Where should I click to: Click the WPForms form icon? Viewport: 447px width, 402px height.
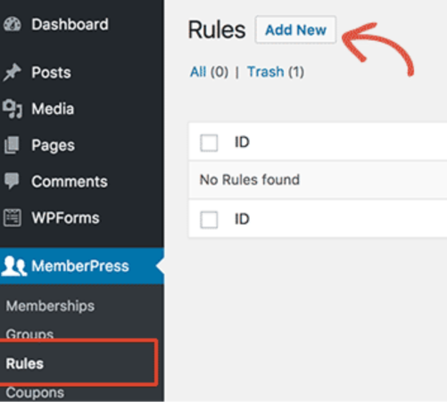pos(12,217)
